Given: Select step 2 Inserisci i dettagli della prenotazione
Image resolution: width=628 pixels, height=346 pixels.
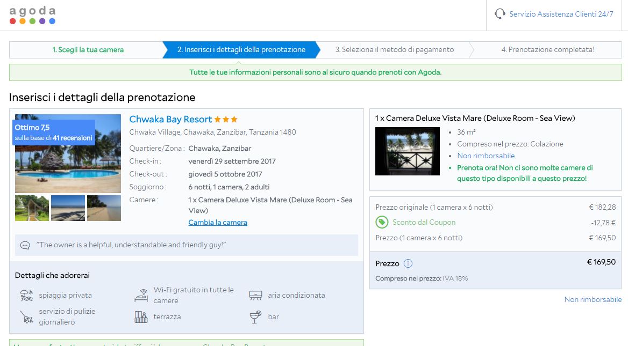Looking at the screenshot, I should point(241,49).
